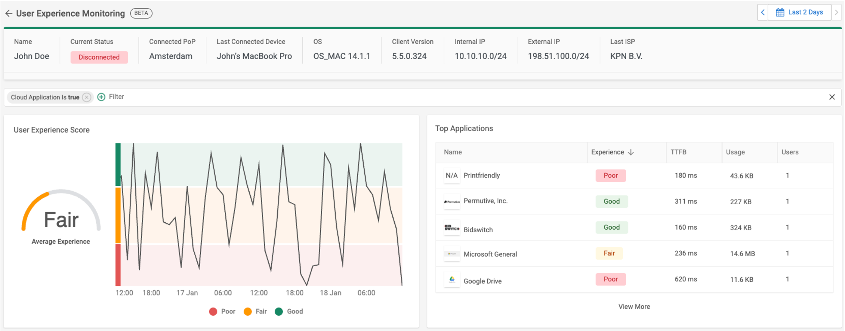
Task: Select the Permutive, Inc. application logo
Action: tap(452, 201)
